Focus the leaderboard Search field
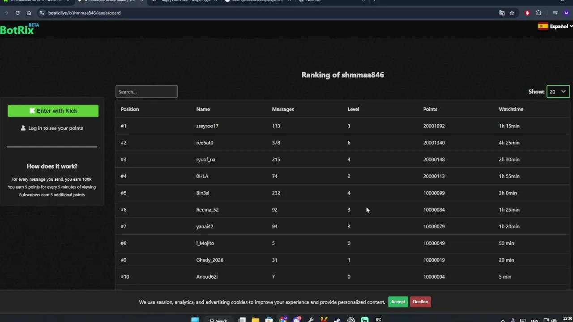 (x=146, y=92)
